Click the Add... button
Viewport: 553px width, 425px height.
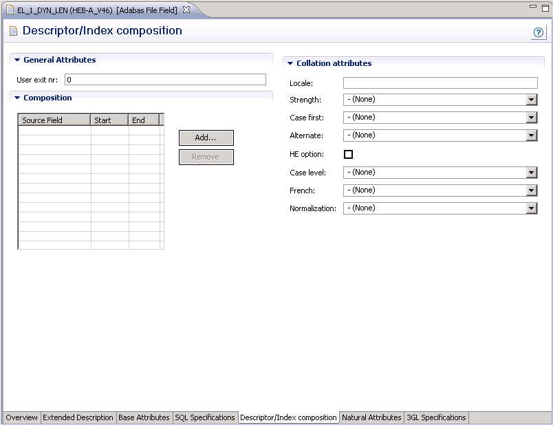tap(206, 138)
